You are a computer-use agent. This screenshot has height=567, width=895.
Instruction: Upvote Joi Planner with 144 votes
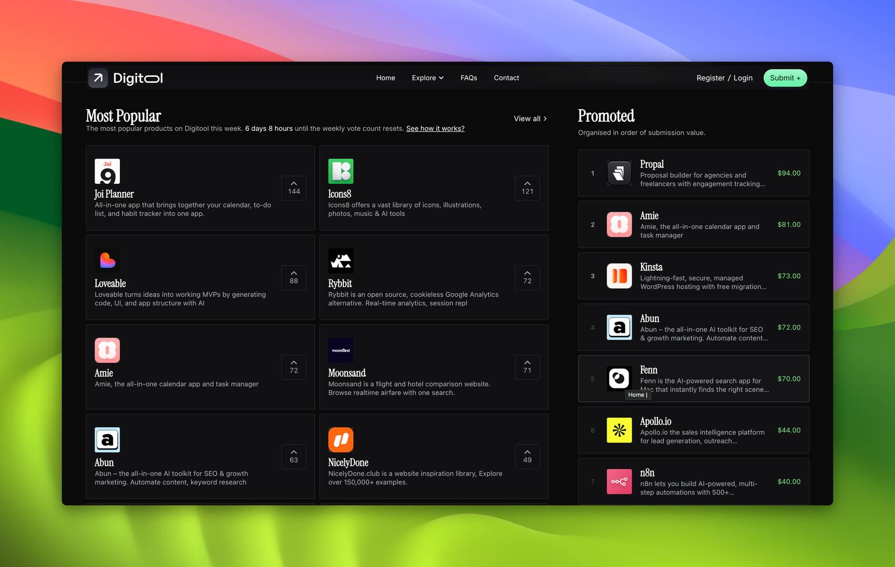point(294,188)
